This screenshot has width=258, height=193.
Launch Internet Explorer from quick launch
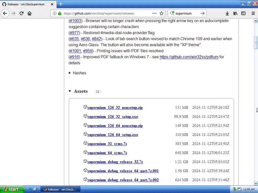29,189
